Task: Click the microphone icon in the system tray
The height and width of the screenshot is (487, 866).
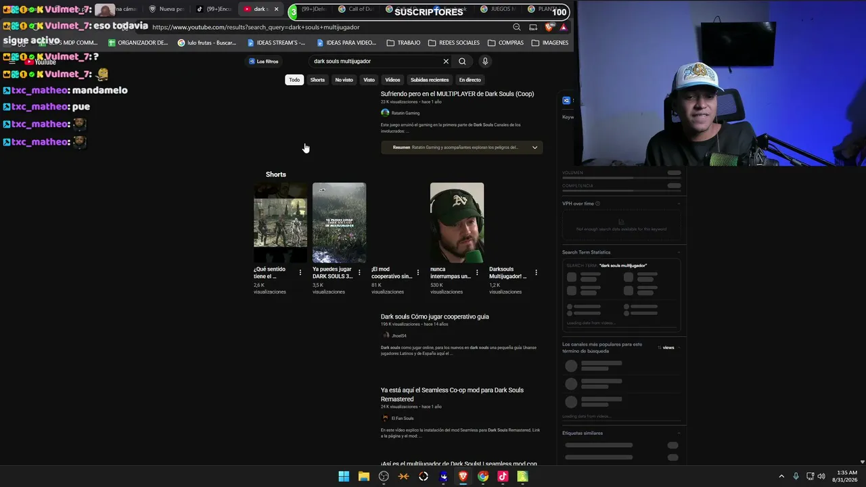Action: point(796,476)
